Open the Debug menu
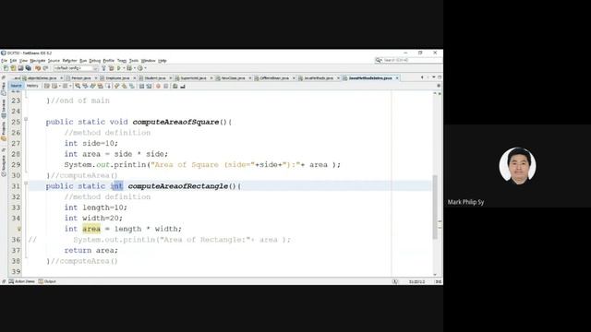 94,61
